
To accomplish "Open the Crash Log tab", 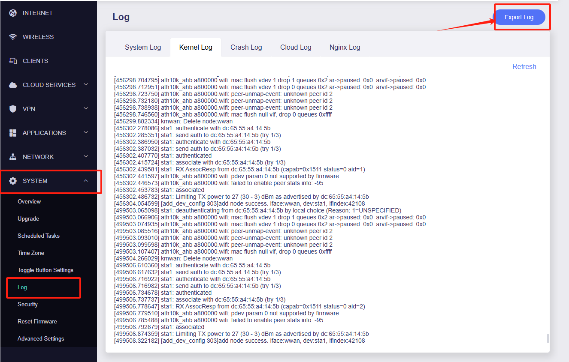I will pos(246,47).
